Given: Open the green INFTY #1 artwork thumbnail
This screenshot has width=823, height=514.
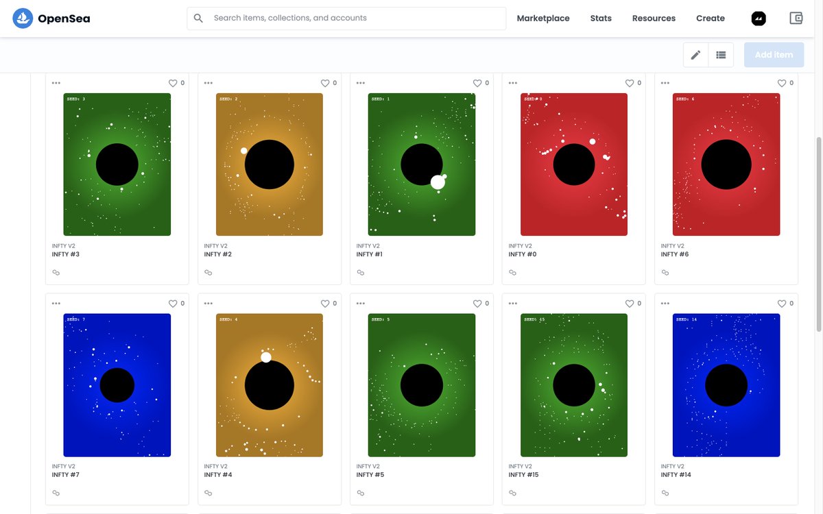Looking at the screenshot, I should click(x=422, y=164).
